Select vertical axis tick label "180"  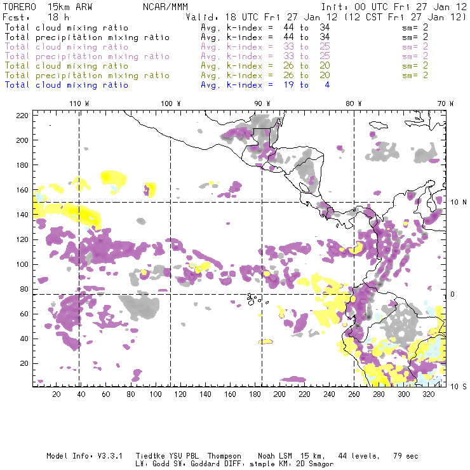click(22, 165)
